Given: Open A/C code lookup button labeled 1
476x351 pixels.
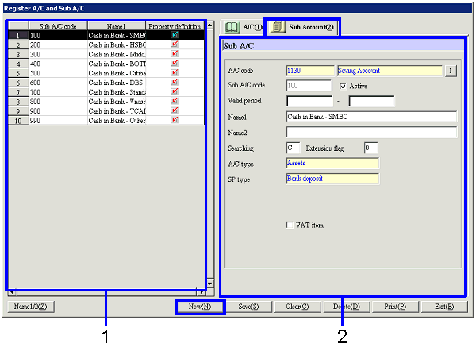Looking at the screenshot, I should pos(451,71).
